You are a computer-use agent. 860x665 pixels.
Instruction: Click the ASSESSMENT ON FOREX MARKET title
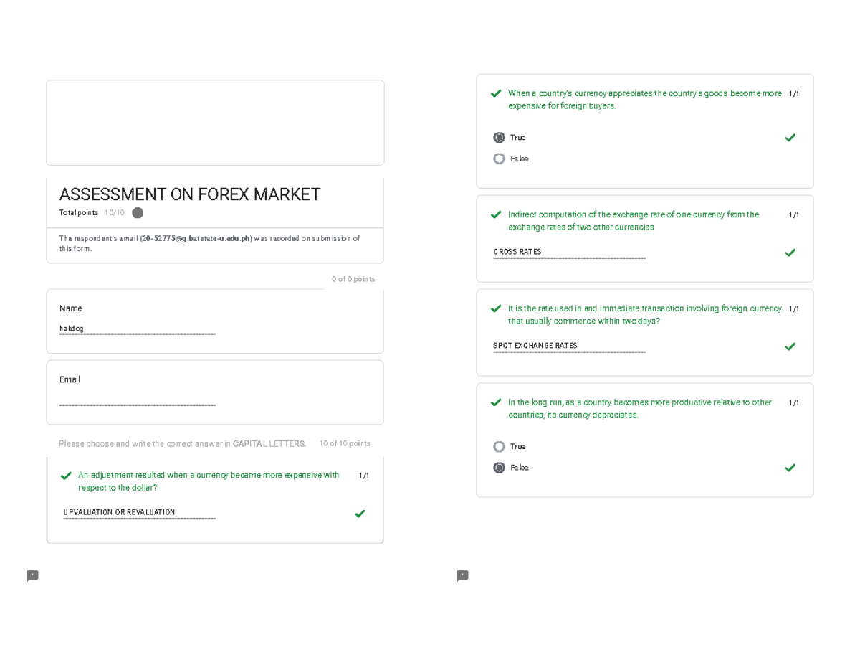pyautogui.click(x=190, y=194)
